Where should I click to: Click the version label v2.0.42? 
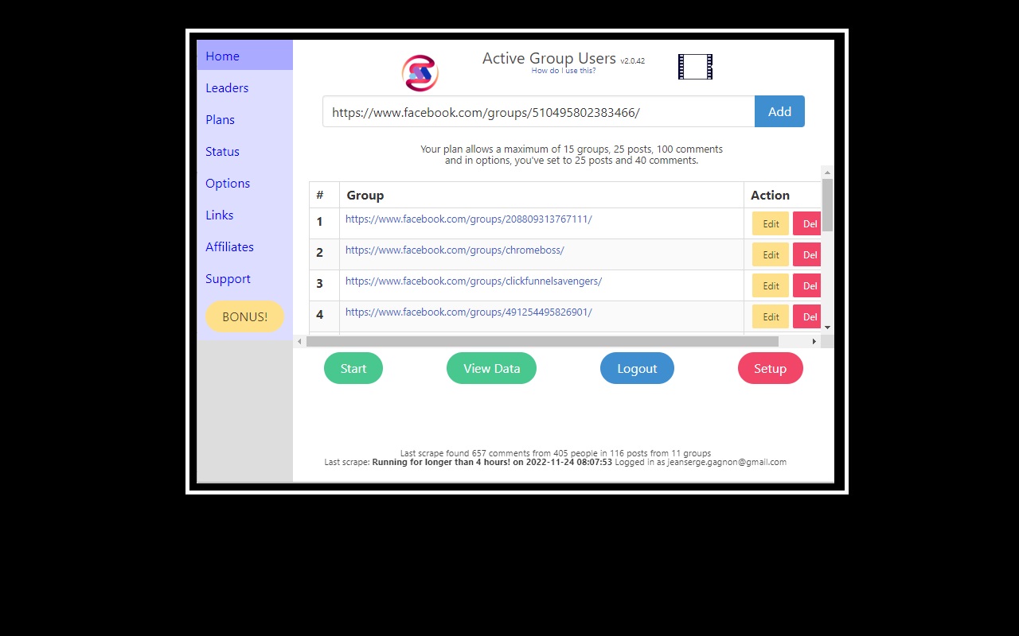632,61
